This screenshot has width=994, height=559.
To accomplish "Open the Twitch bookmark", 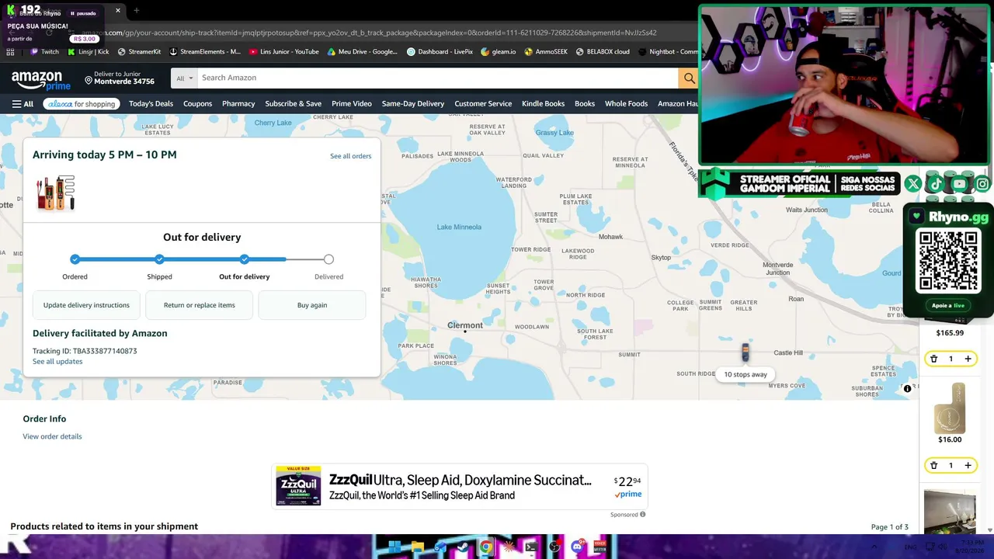I will [44, 52].
